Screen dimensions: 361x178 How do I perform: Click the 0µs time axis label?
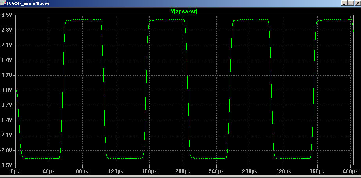16,172
